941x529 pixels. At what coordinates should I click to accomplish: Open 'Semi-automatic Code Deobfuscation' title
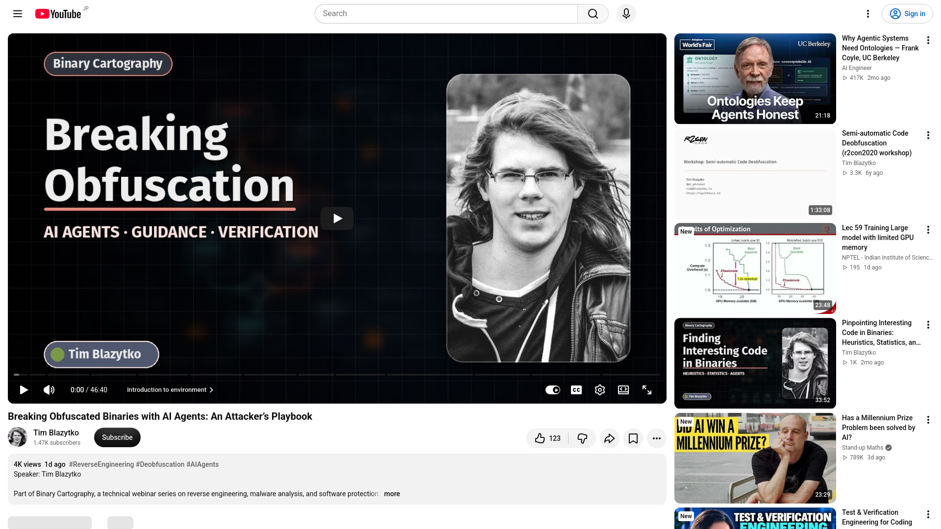tap(877, 143)
